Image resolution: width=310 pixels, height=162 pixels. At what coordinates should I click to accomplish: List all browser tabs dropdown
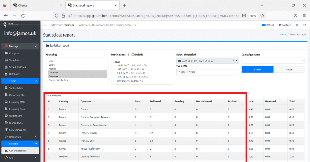point(262,5)
